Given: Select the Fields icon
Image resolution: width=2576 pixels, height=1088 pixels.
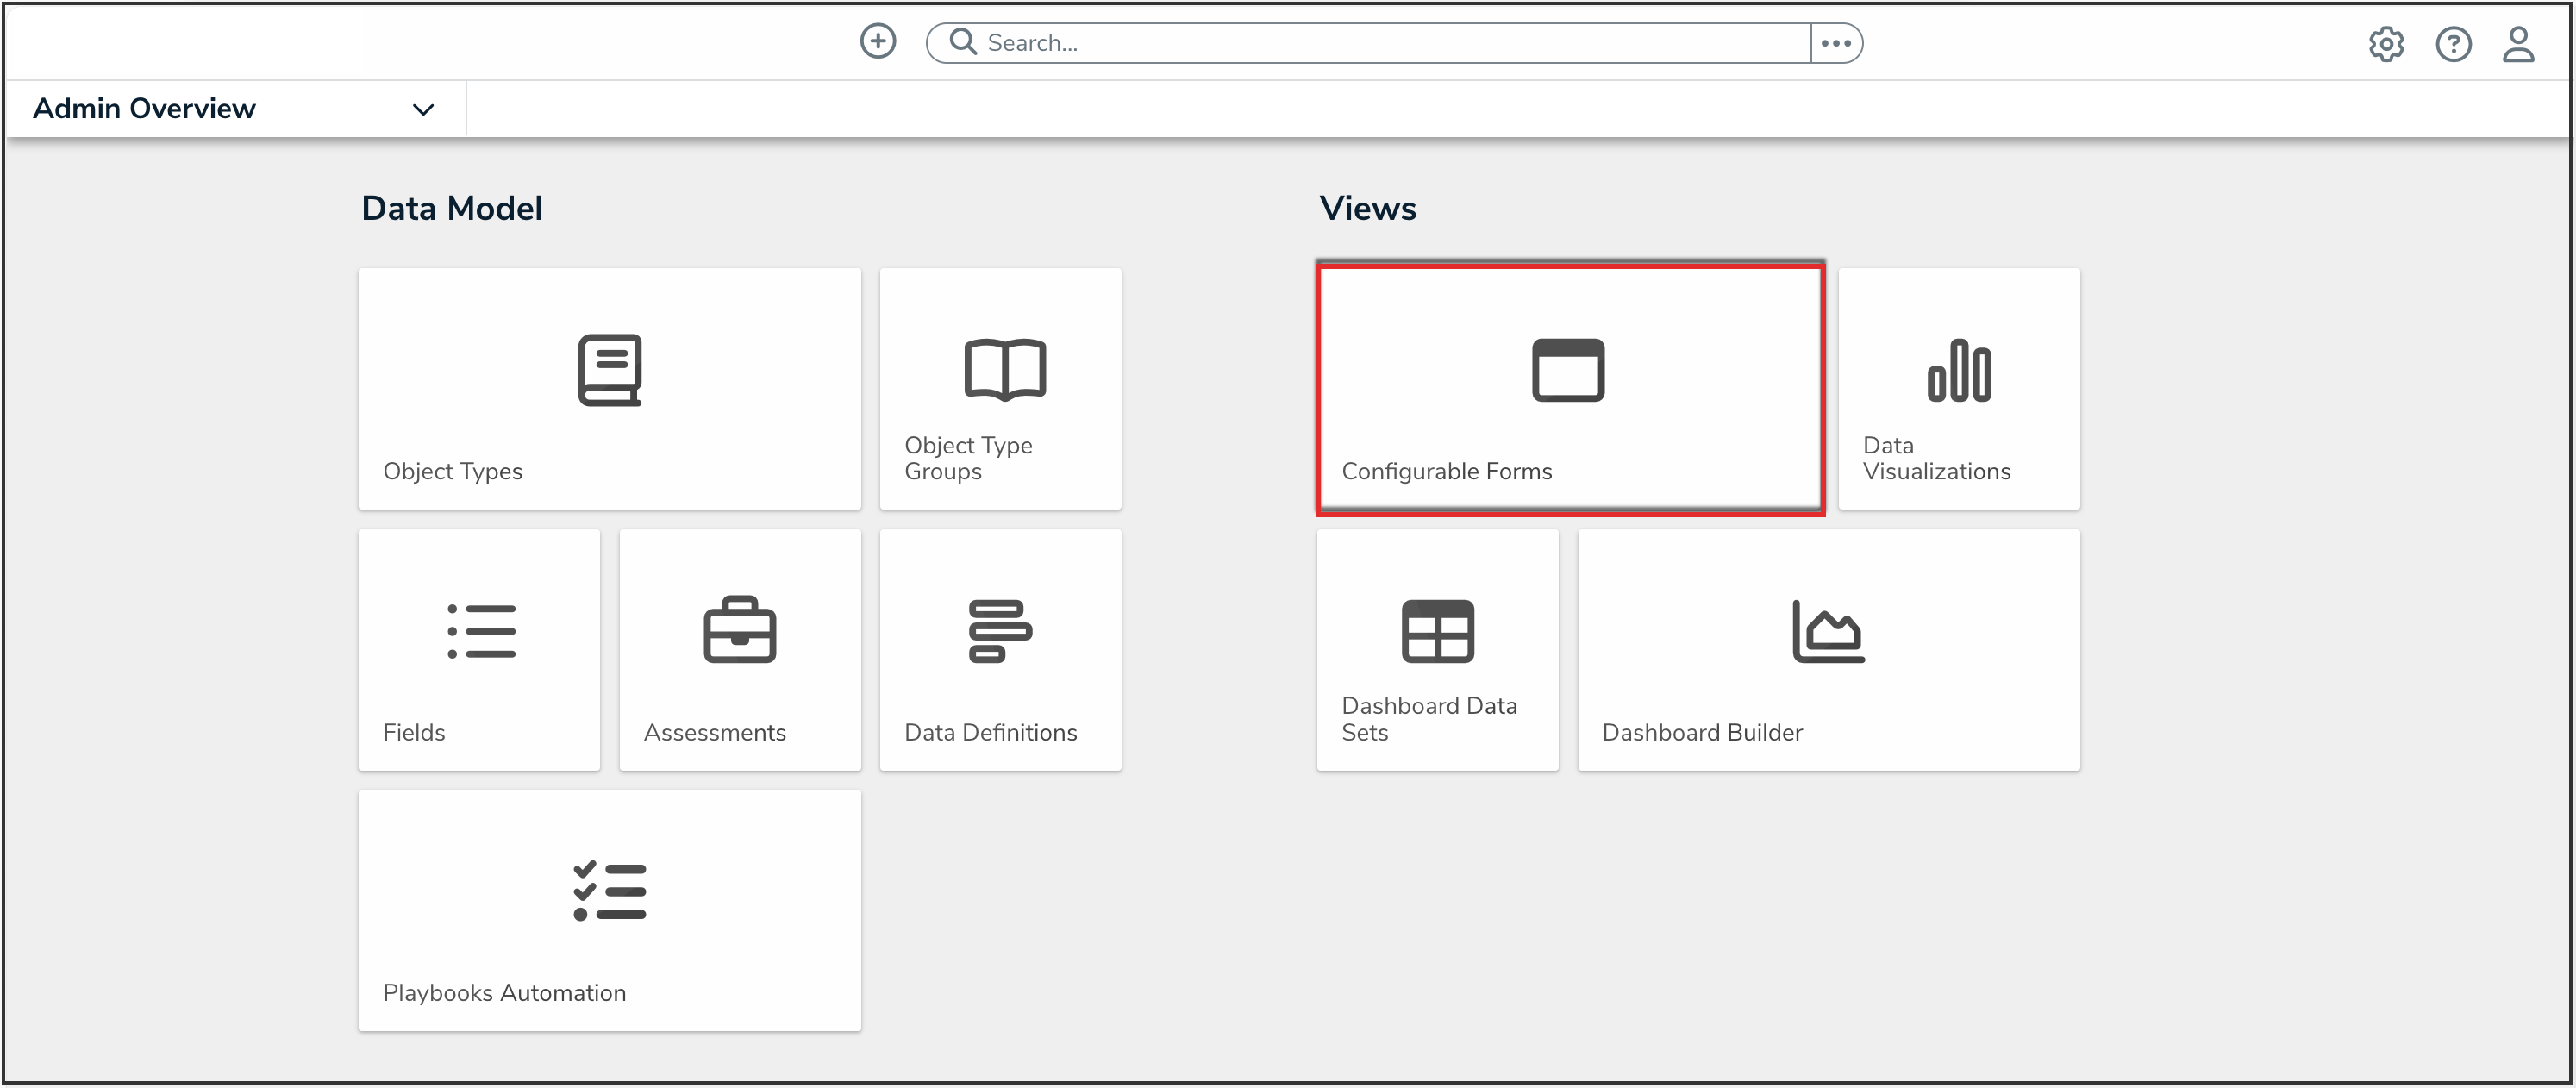Looking at the screenshot, I should pos(480,630).
